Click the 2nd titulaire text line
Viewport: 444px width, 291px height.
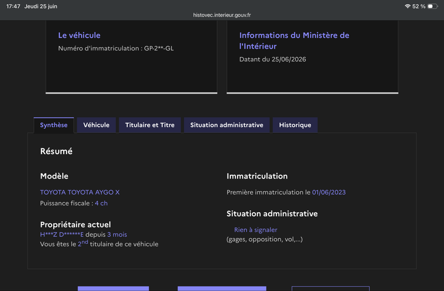[99, 243]
